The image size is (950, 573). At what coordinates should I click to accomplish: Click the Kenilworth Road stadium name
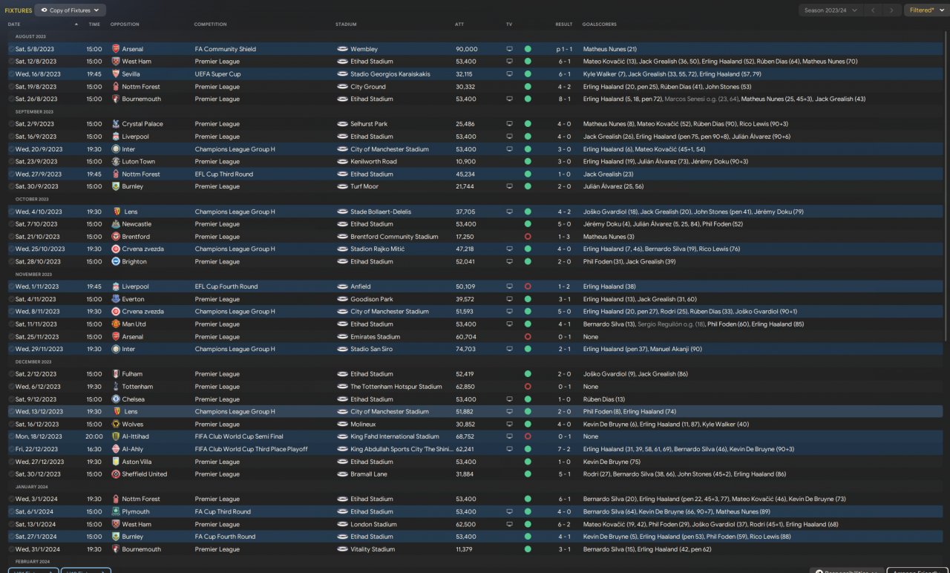tap(373, 162)
